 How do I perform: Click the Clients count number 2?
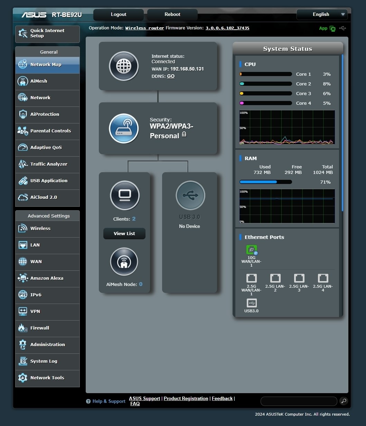coord(134,219)
